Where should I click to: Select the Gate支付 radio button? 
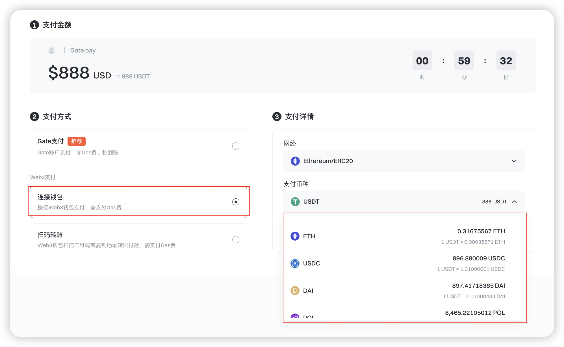[x=236, y=146]
